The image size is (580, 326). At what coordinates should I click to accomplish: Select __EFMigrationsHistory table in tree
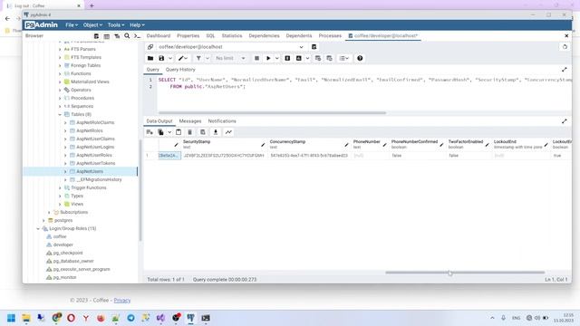click(x=99, y=179)
